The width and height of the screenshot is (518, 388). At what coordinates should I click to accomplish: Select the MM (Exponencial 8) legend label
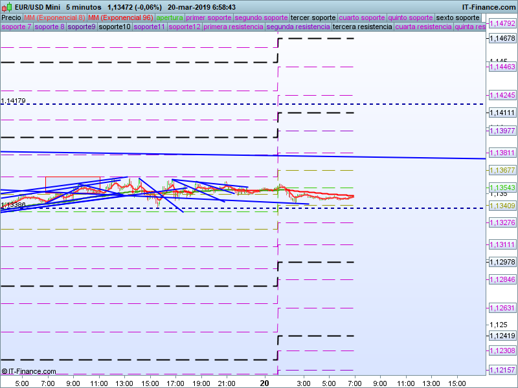(54, 17)
